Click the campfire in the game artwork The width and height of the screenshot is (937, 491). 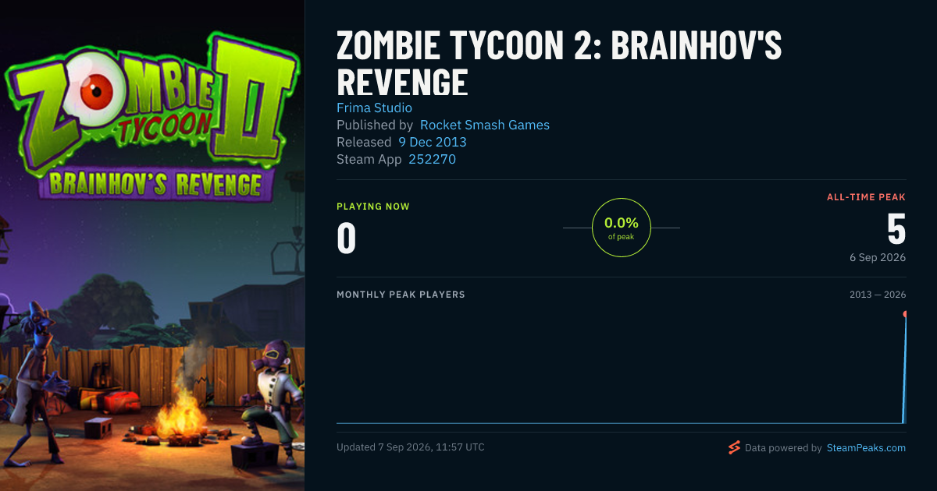[176, 413]
